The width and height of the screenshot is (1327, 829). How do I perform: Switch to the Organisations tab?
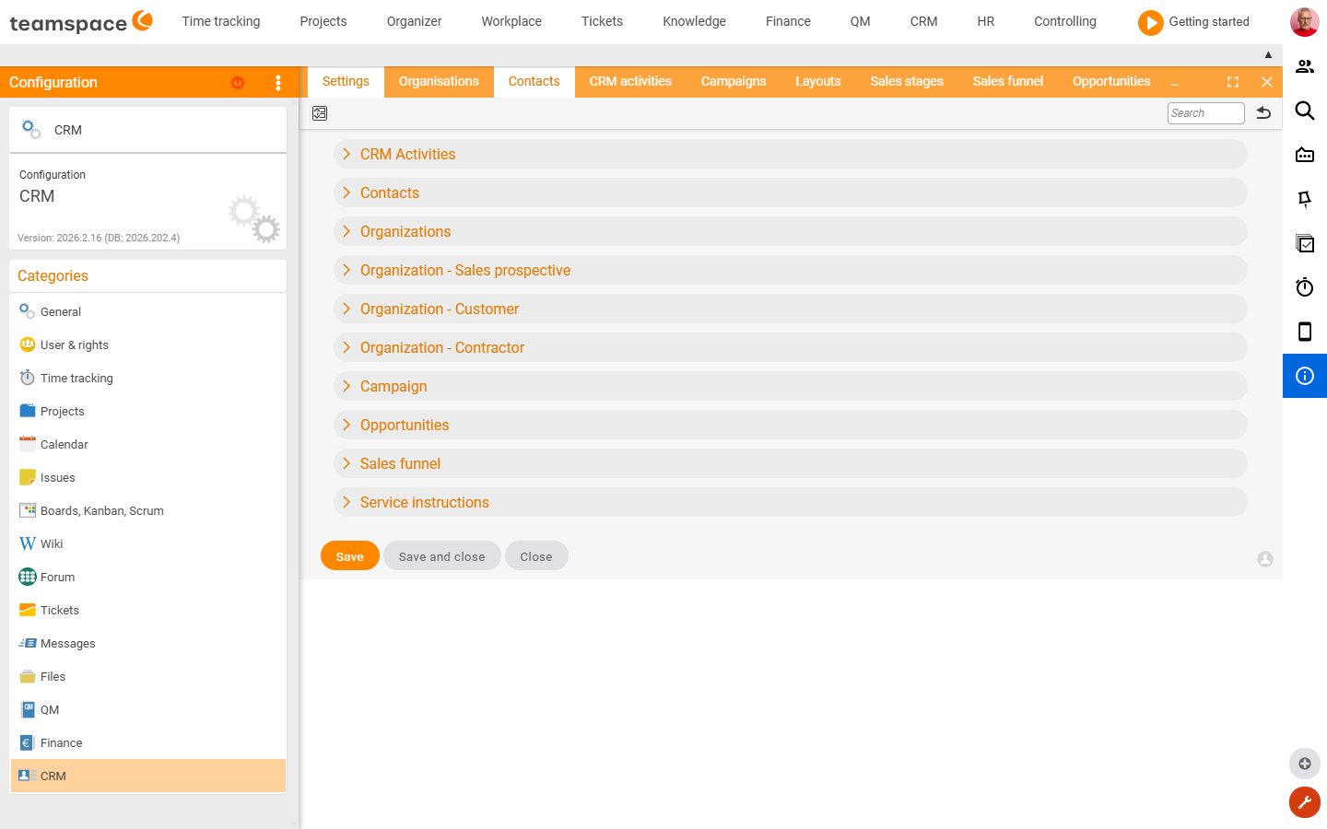pos(439,82)
